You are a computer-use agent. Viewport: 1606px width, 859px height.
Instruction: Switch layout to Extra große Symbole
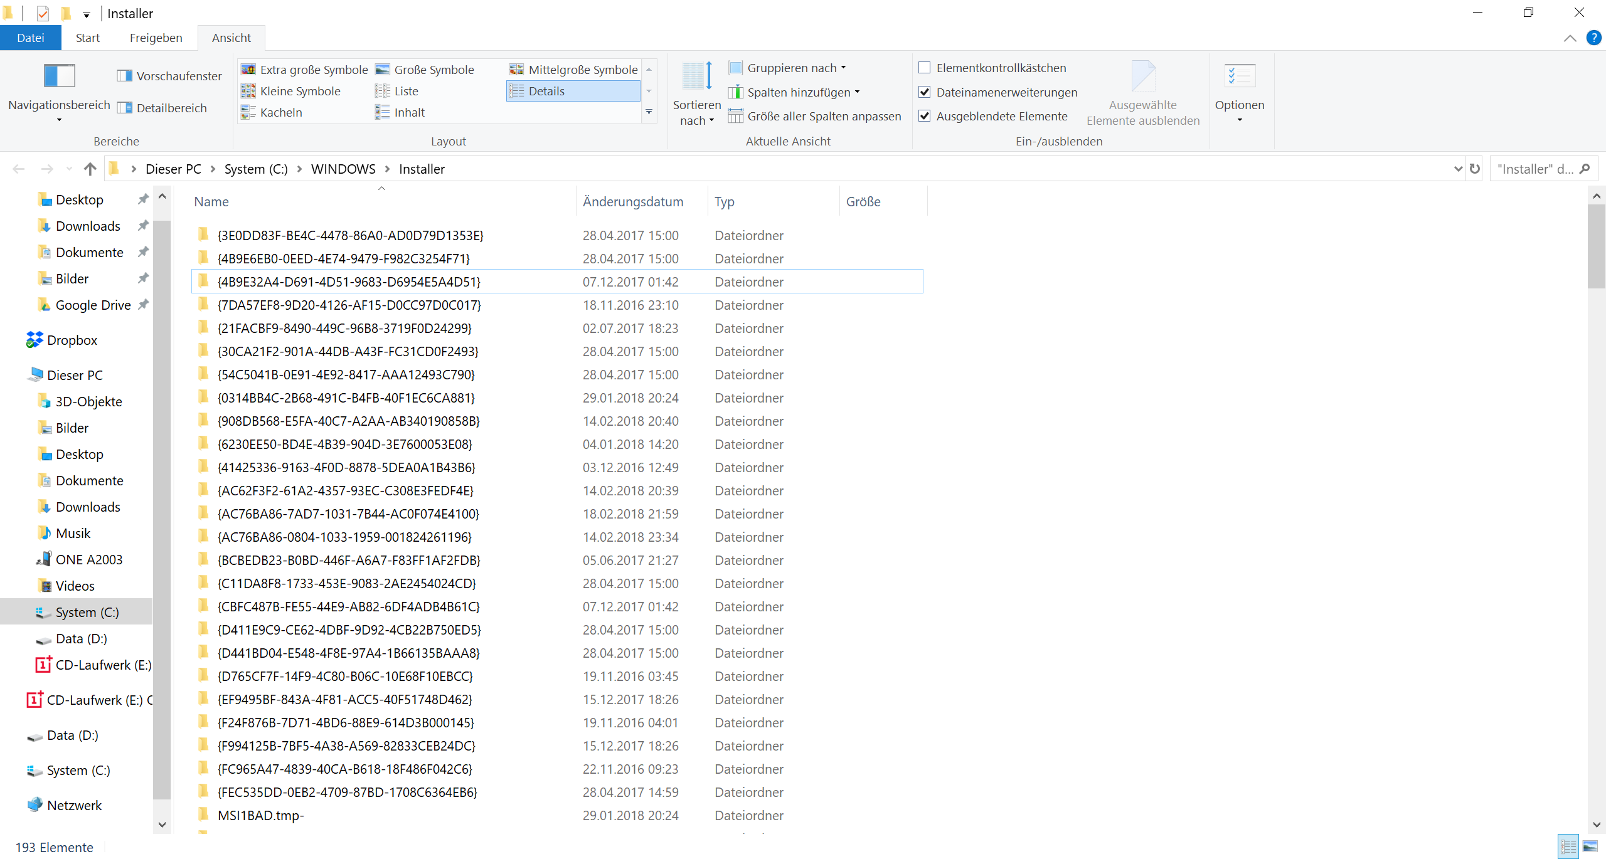click(x=304, y=70)
